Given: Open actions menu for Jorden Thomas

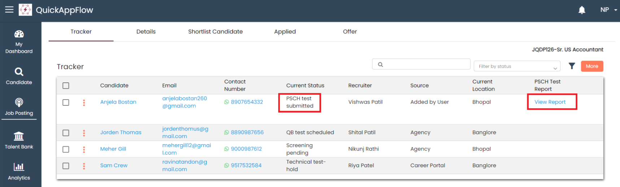Looking at the screenshot, I should coord(84,133).
